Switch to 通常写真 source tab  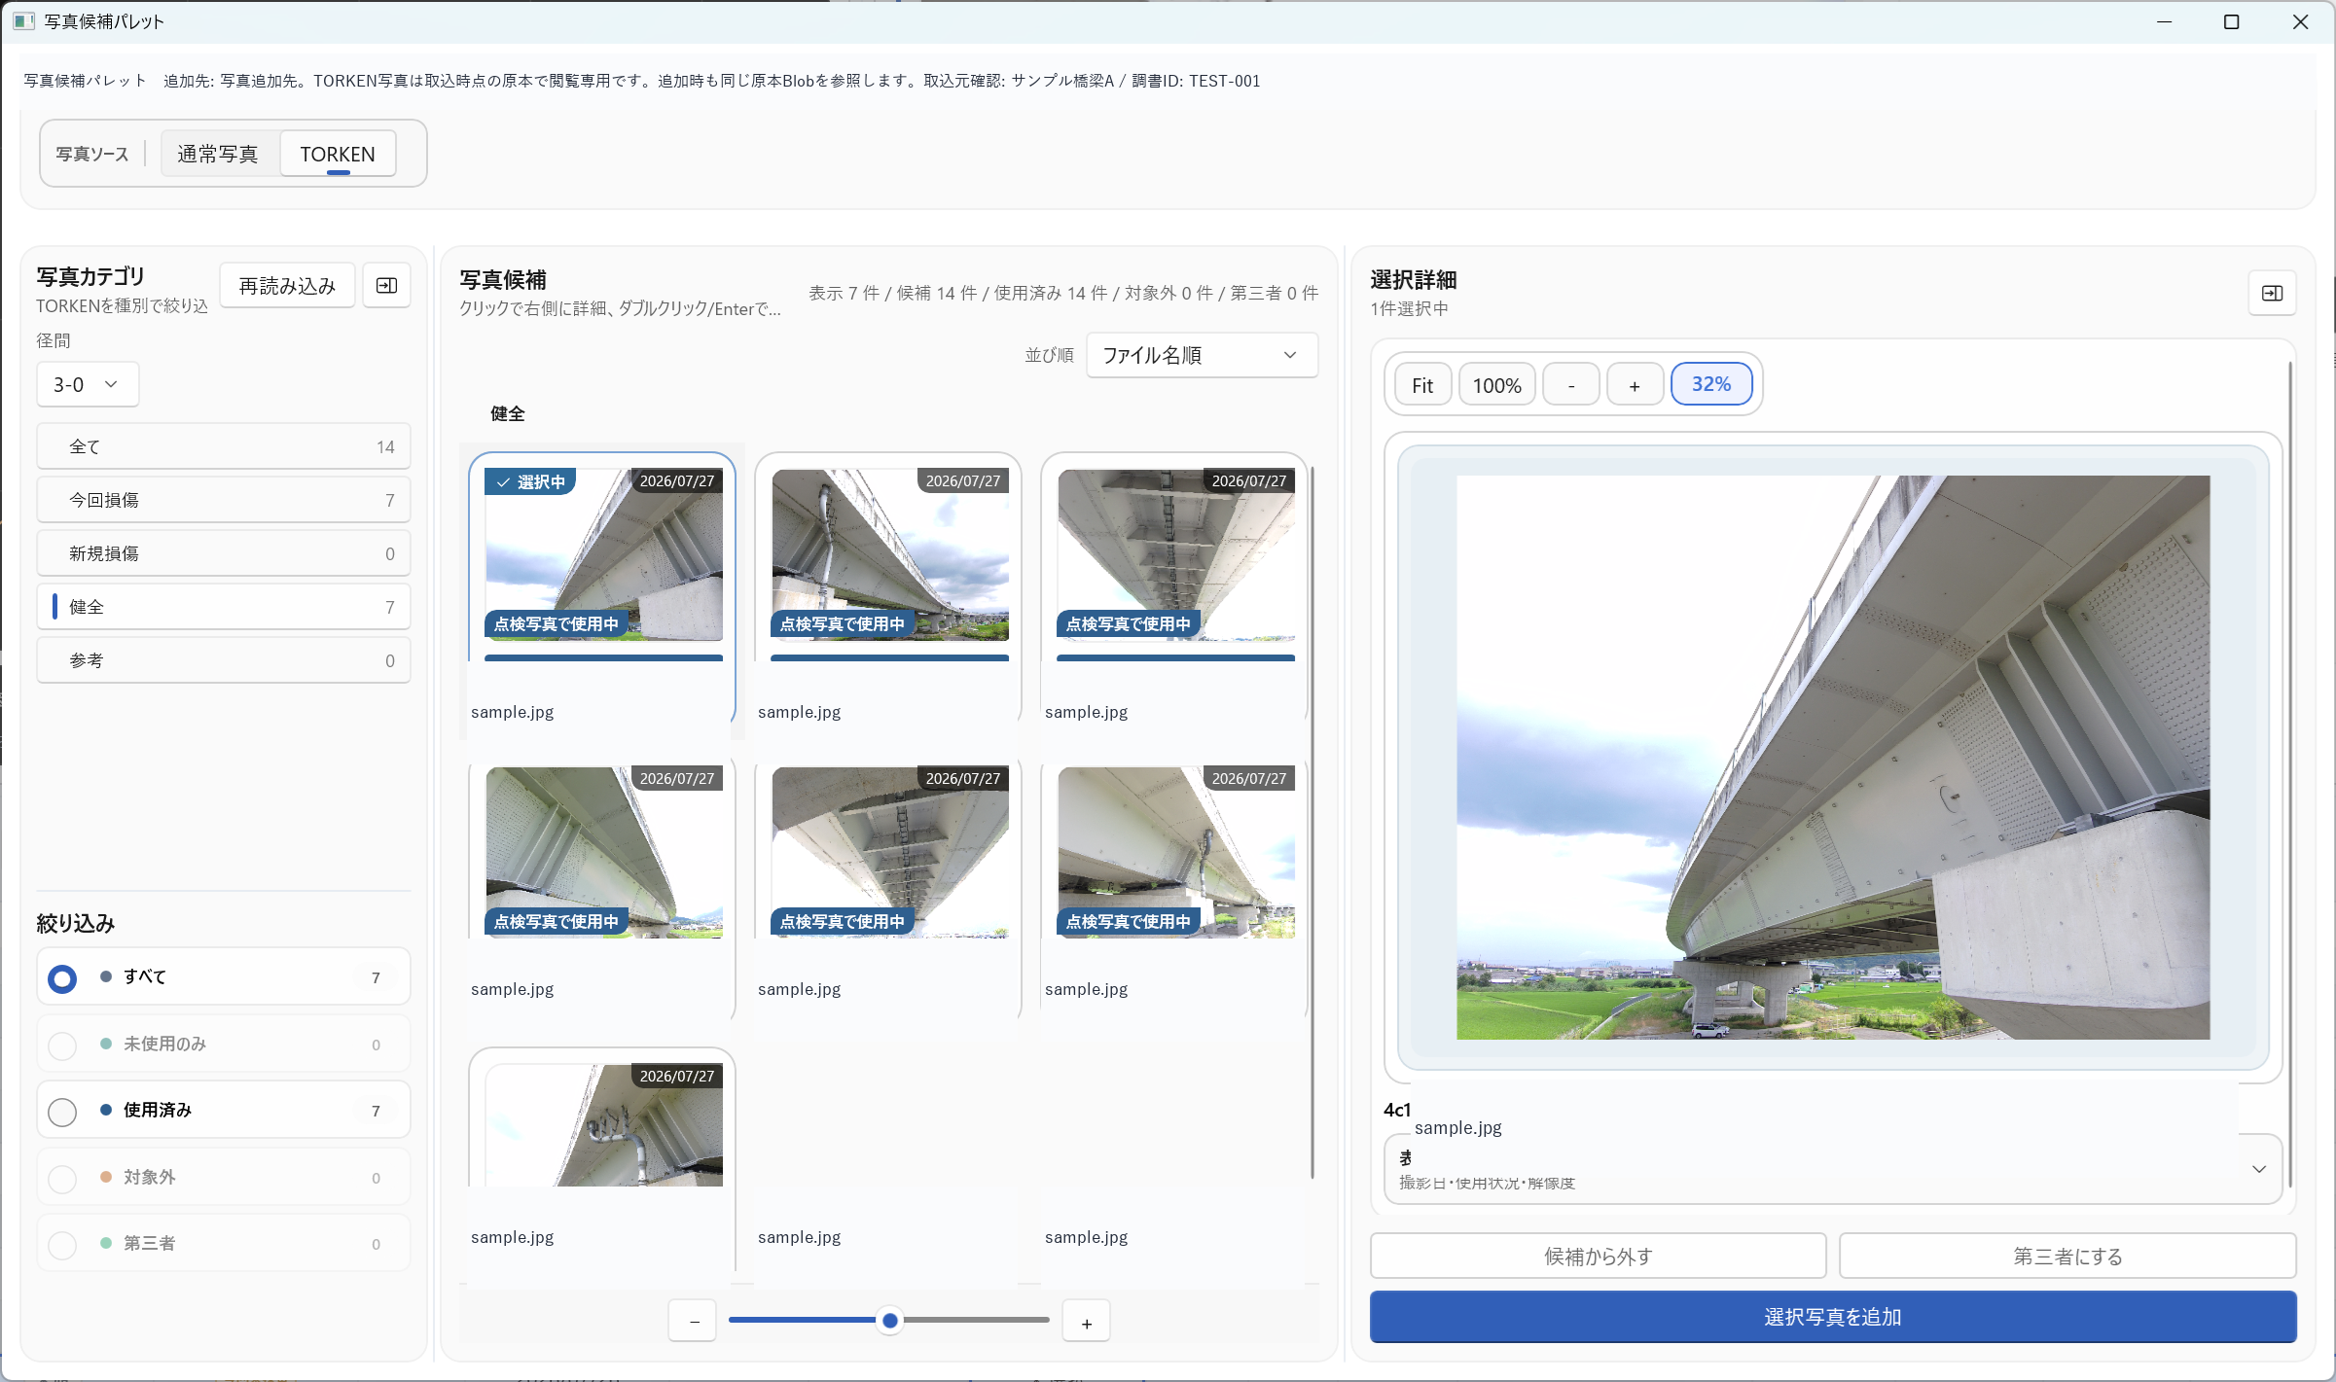218,154
